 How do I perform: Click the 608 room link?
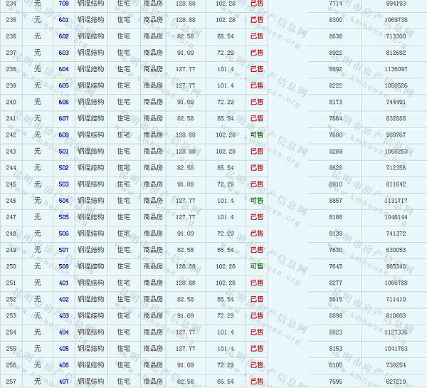[x=64, y=135]
